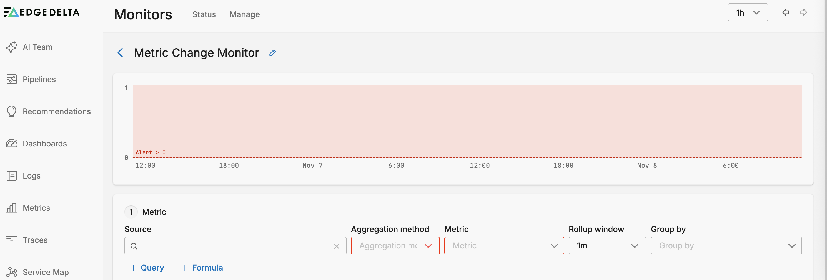Click the Pipelines sidebar icon

pos(12,79)
